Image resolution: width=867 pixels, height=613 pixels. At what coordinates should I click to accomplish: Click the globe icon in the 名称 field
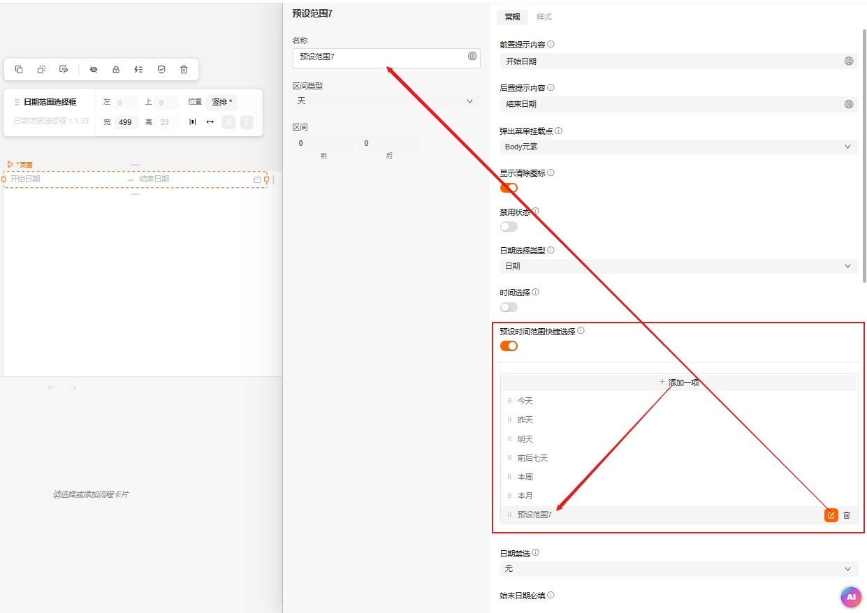[x=472, y=57]
